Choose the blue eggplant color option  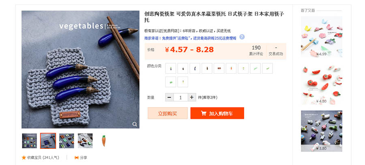click(x=195, y=69)
